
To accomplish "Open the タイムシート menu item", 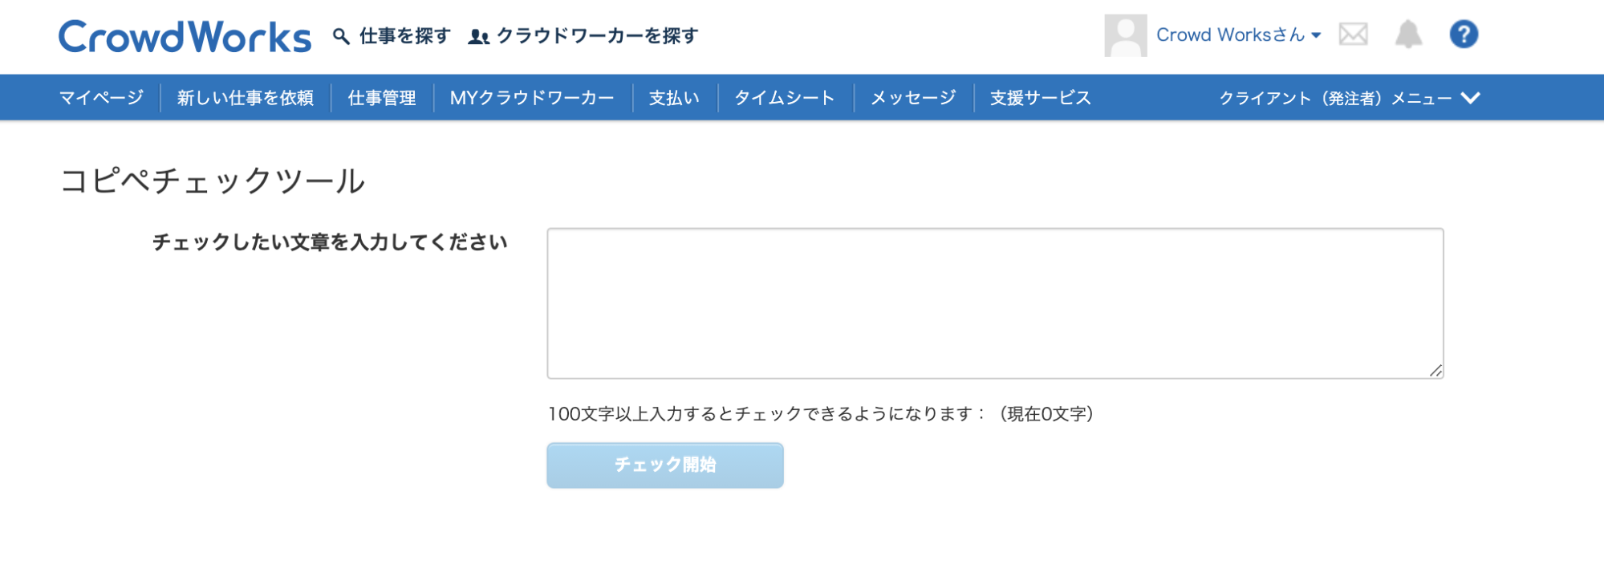I will point(785,98).
